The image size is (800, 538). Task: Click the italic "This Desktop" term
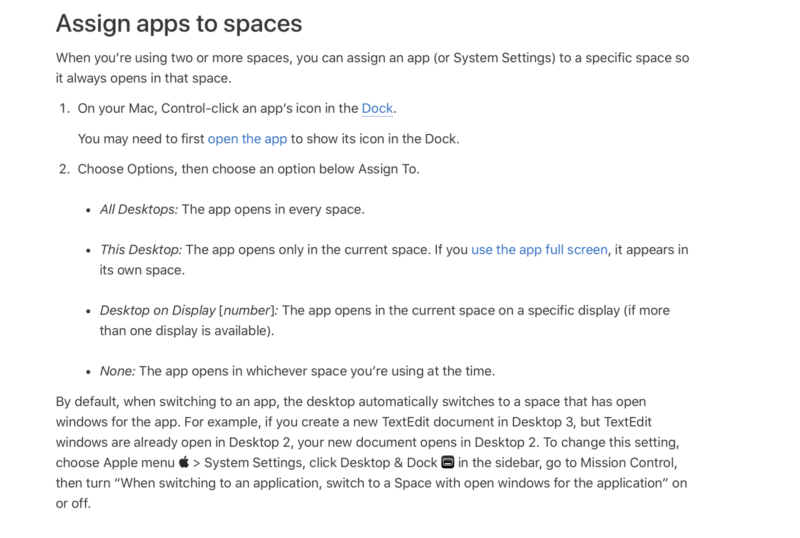coord(140,249)
